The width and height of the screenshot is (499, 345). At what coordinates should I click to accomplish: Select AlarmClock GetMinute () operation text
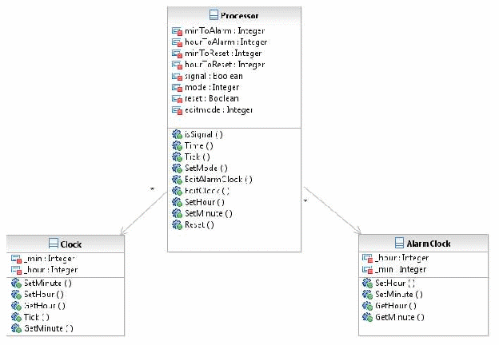(x=400, y=317)
